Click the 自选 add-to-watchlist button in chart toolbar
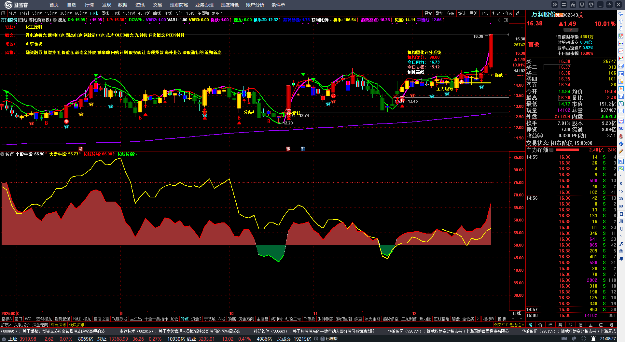The image size is (625, 342). 507,13
